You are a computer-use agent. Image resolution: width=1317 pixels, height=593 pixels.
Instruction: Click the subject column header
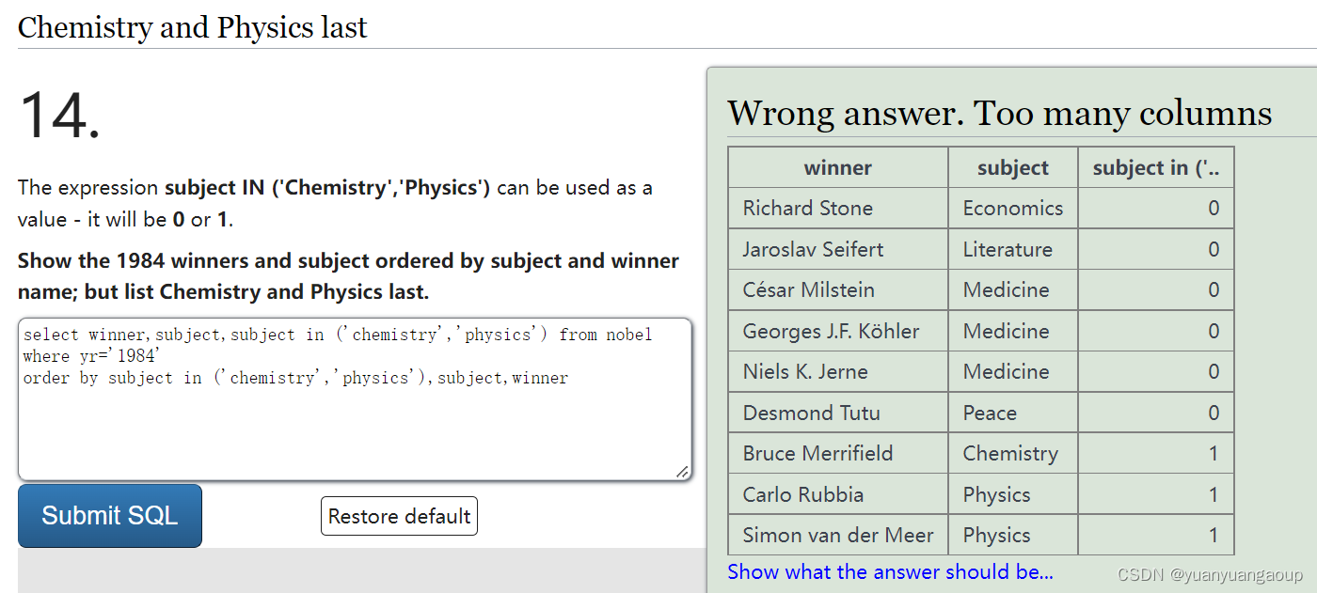(1012, 166)
